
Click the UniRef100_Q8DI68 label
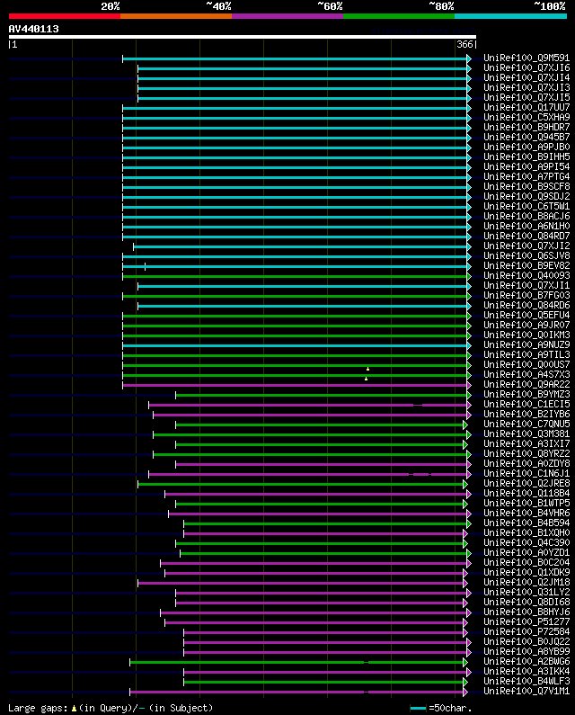pyautogui.click(x=526, y=602)
